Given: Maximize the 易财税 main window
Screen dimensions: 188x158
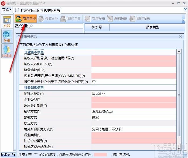Looking at the screenshot, I should click(179, 3).
